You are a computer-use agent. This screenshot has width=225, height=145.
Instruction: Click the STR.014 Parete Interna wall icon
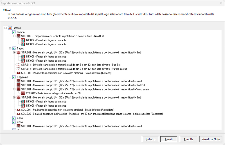[x=19, y=69]
